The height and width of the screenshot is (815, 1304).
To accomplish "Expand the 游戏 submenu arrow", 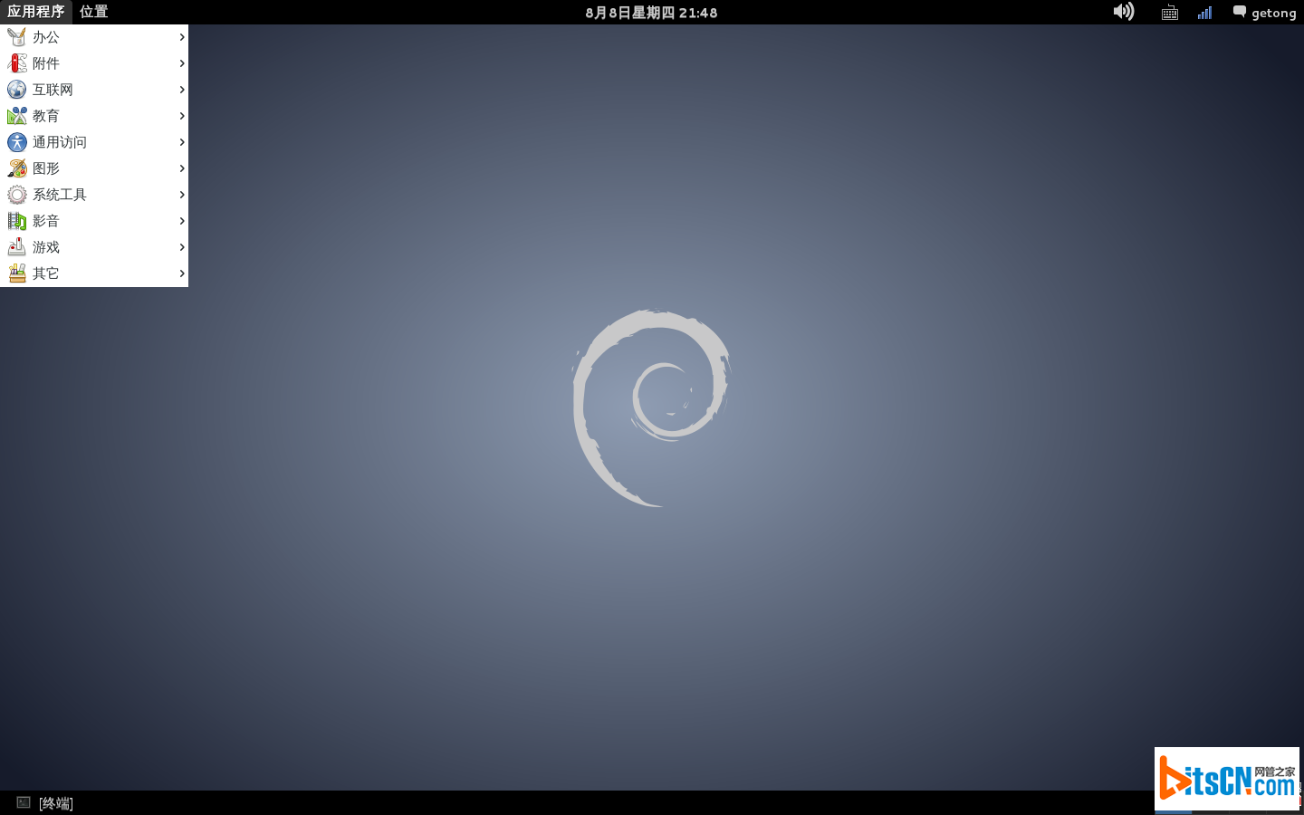I will point(182,247).
